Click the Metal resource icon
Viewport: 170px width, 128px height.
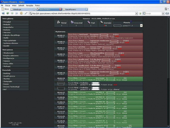(58, 22)
